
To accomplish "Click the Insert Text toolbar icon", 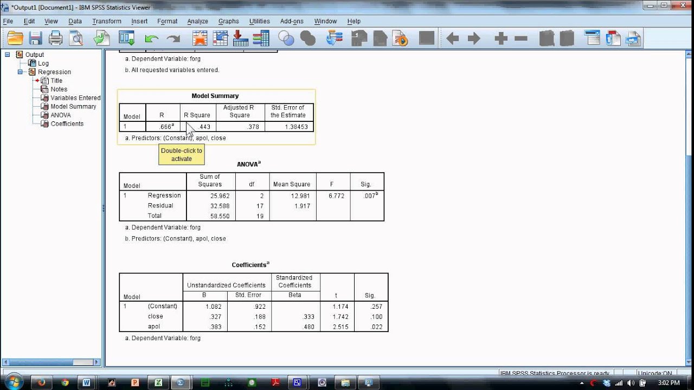I will click(x=634, y=38).
